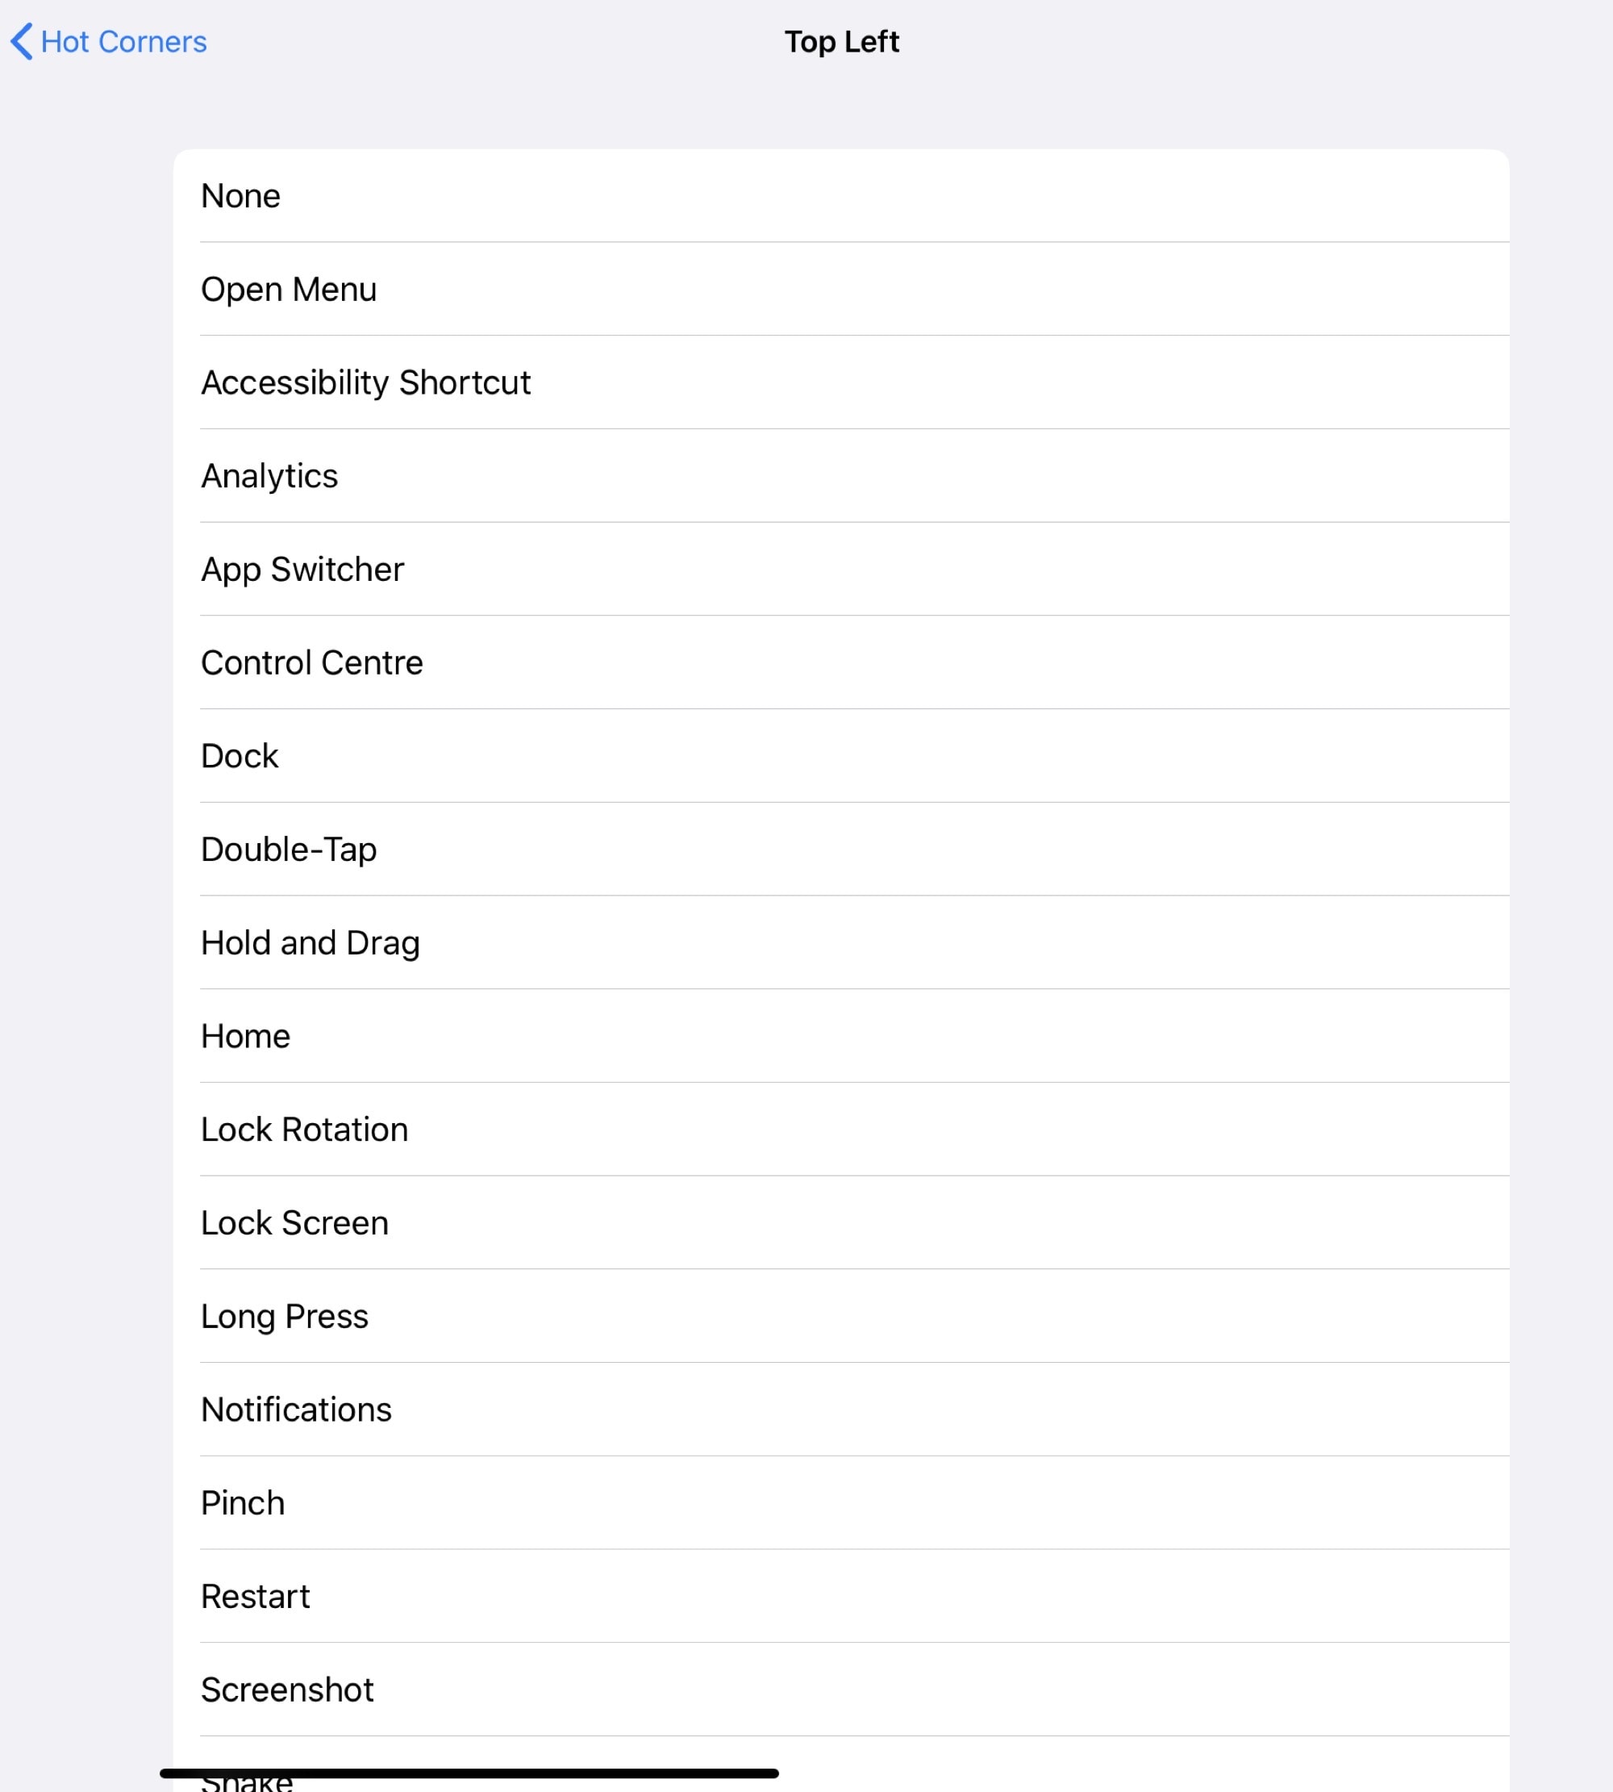
Task: Select the Analytics option
Action: tap(269, 475)
